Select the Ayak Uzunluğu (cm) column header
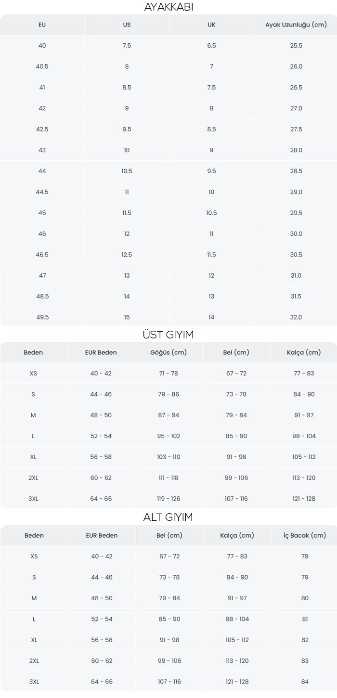The height and width of the screenshot is (698, 337). pos(296,25)
